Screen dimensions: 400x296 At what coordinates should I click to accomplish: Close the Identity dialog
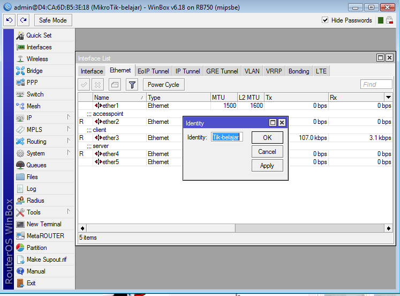coord(282,123)
